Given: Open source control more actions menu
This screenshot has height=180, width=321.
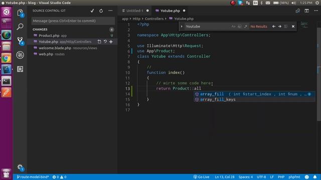Looking at the screenshot, I should click(x=110, y=10).
